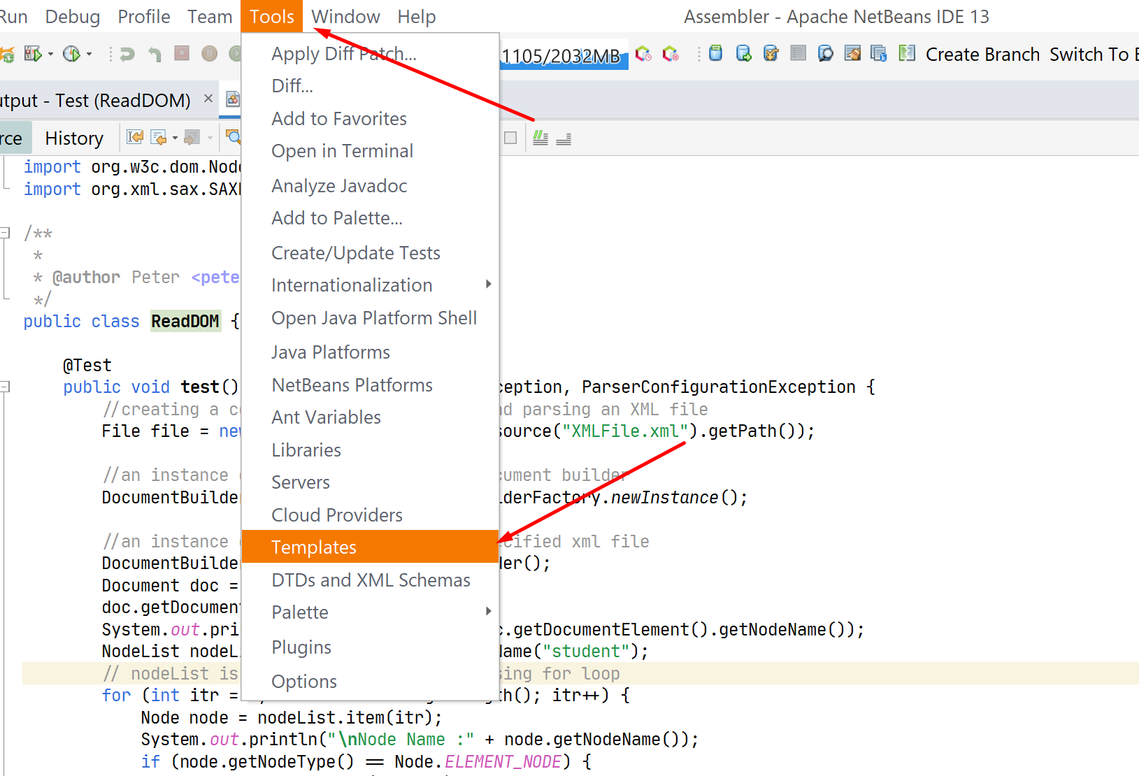Screen dimensions: 1139x776
Task: Open the Tools menu
Action: [272, 16]
